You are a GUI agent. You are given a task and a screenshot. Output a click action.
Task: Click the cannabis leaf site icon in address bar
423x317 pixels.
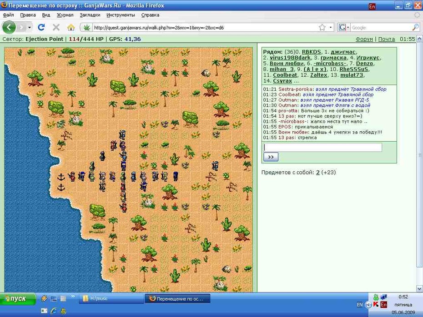click(x=86, y=27)
